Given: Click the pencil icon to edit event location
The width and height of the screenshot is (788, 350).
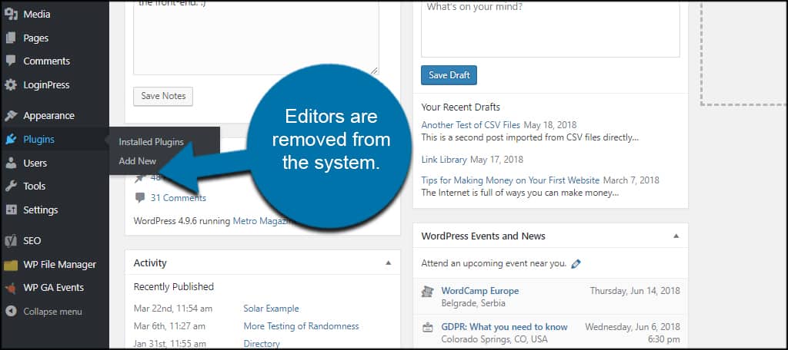Looking at the screenshot, I should 576,263.
